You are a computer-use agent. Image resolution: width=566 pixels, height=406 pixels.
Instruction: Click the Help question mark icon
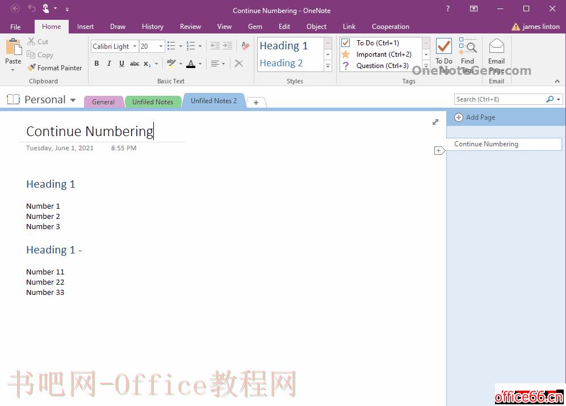(x=447, y=9)
